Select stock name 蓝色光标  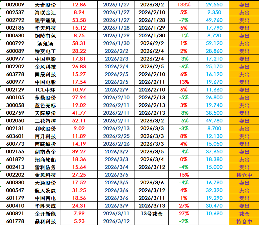click(45, 106)
